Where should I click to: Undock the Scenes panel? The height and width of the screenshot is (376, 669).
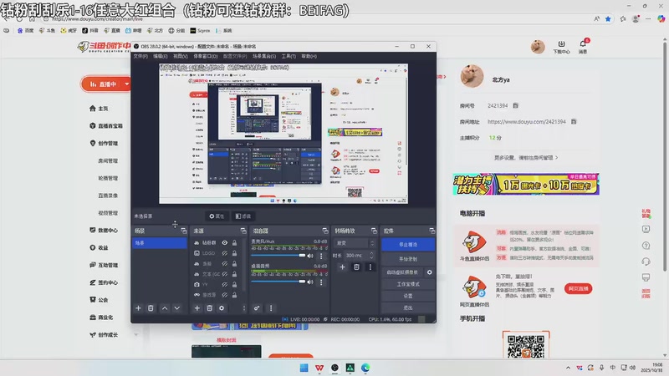pos(184,231)
